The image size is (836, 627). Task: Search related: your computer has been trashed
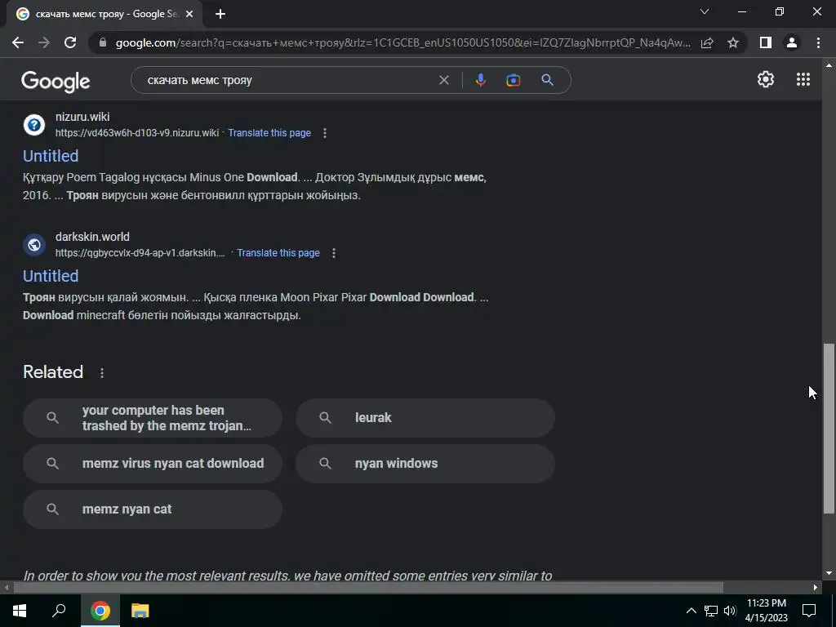153,418
